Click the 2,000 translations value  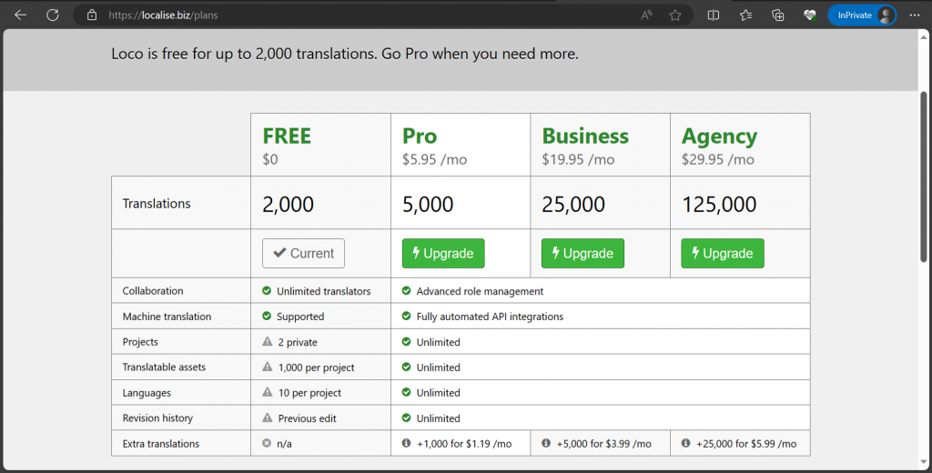point(289,205)
